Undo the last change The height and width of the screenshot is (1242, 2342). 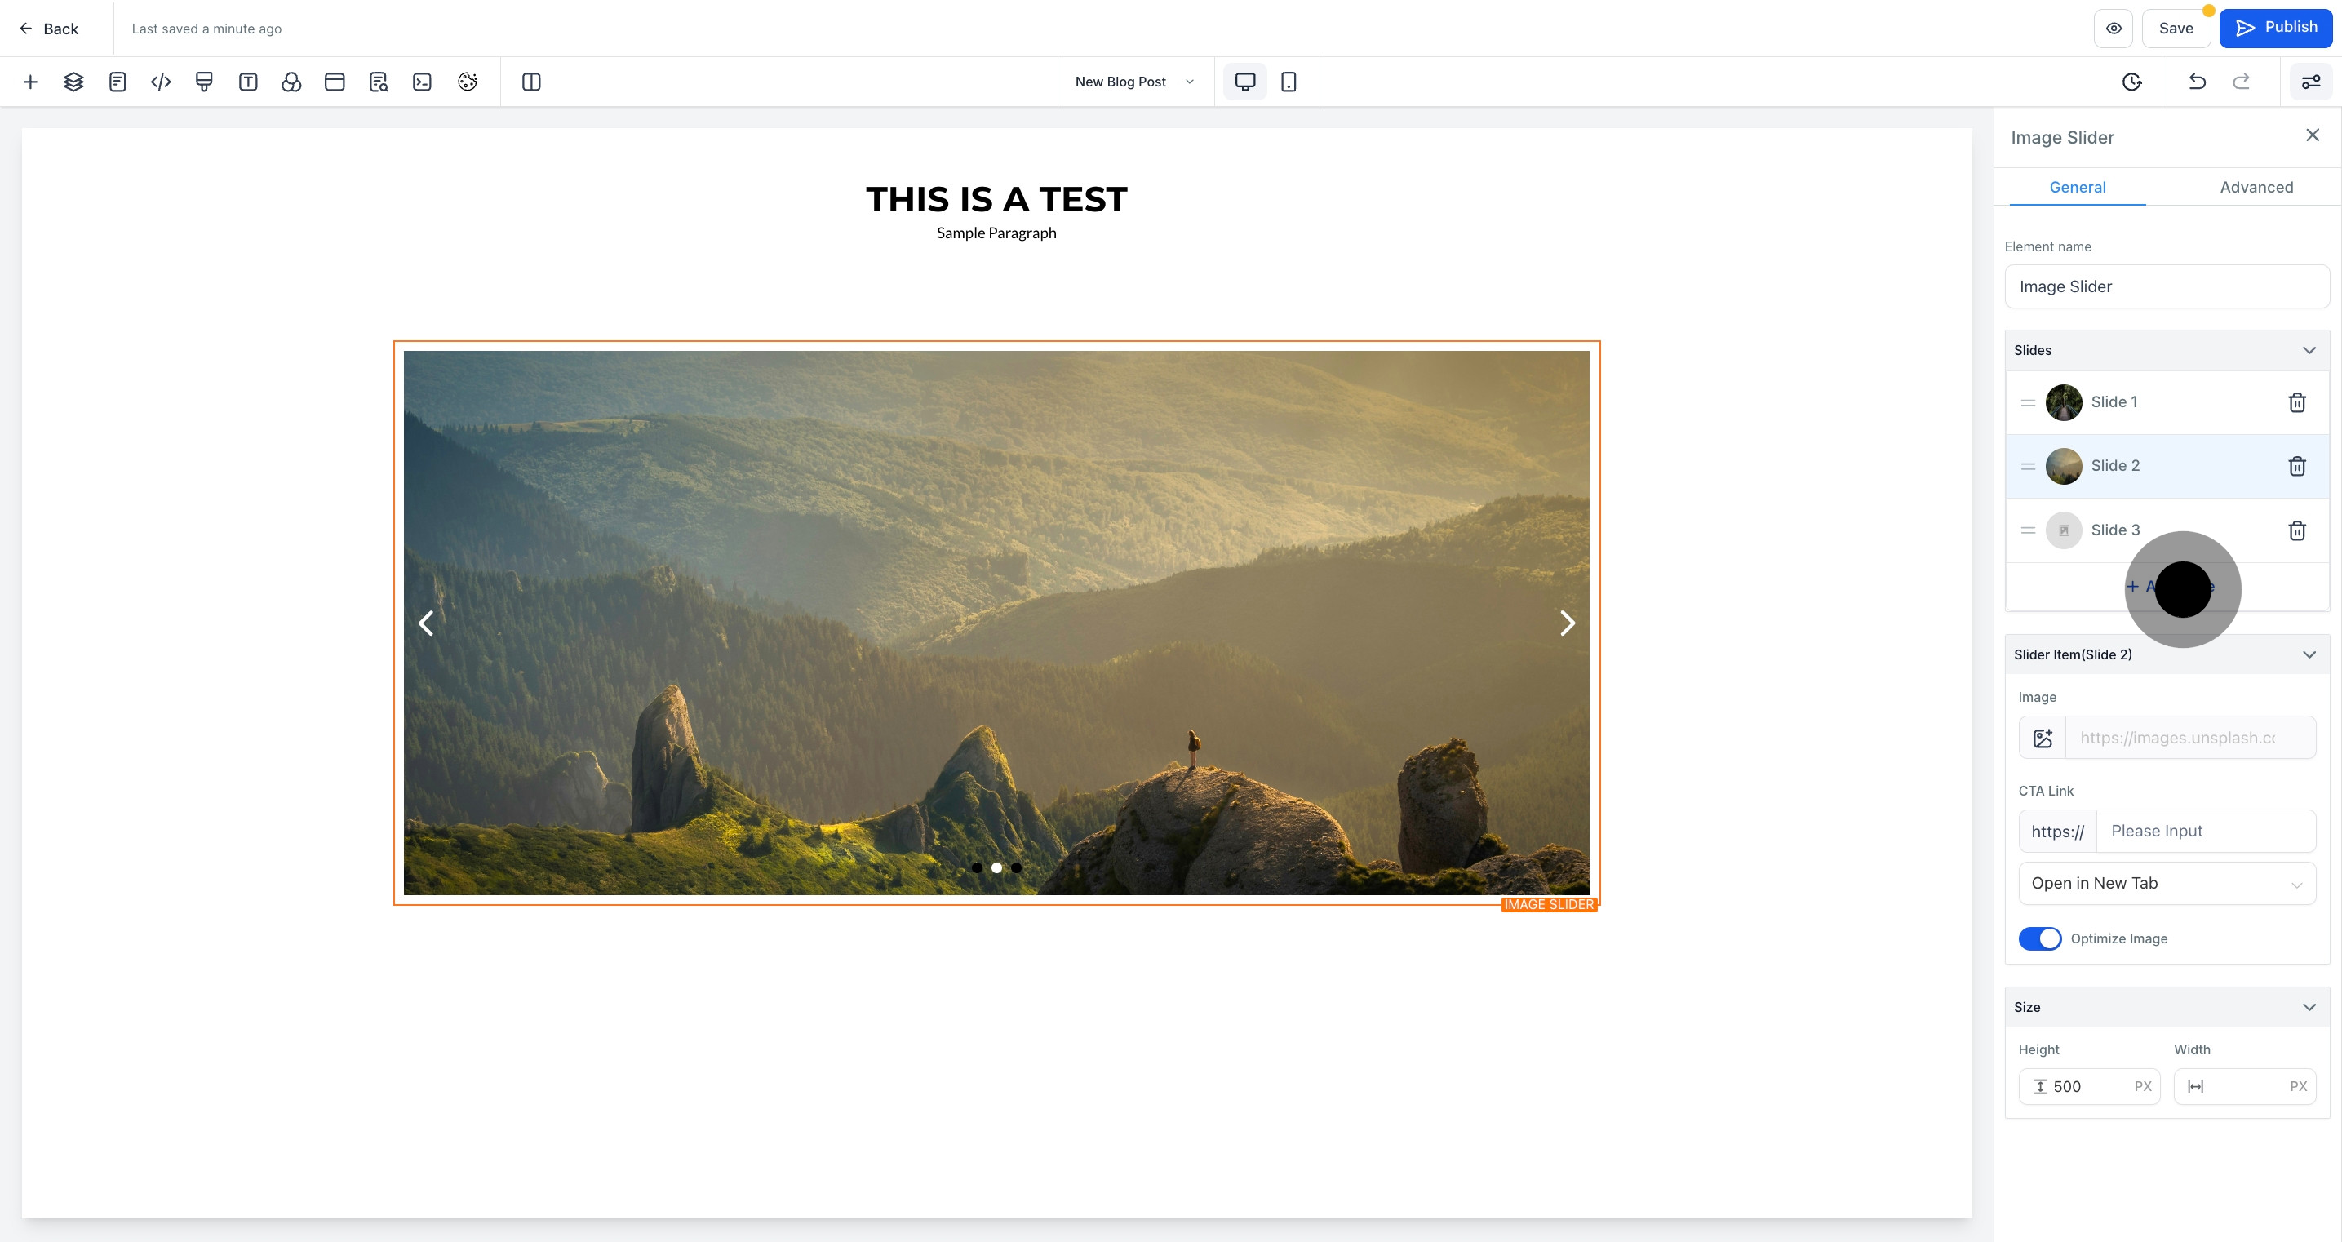coord(2198,82)
